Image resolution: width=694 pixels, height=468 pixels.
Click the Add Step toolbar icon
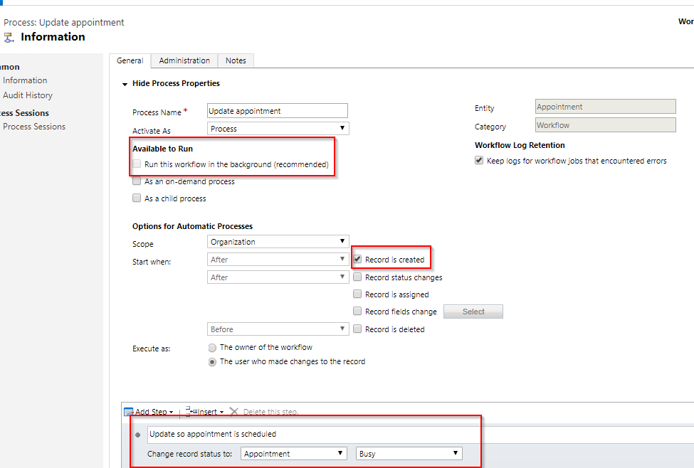tap(129, 412)
